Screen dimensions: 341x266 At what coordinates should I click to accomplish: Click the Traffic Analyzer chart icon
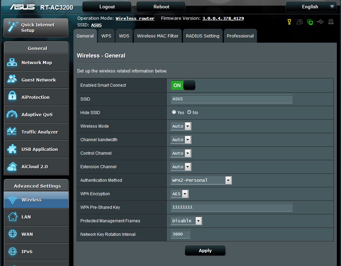pyautogui.click(x=12, y=131)
